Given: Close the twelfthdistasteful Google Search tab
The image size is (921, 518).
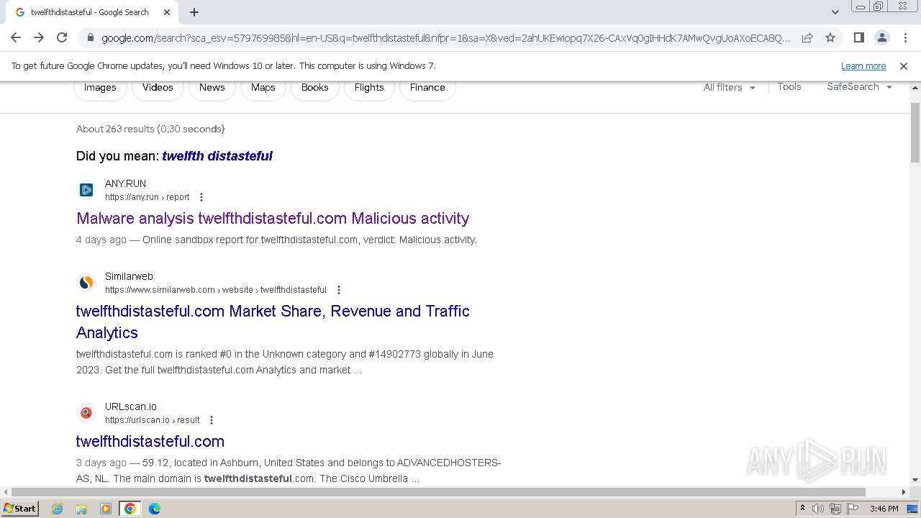Looking at the screenshot, I should pyautogui.click(x=167, y=12).
